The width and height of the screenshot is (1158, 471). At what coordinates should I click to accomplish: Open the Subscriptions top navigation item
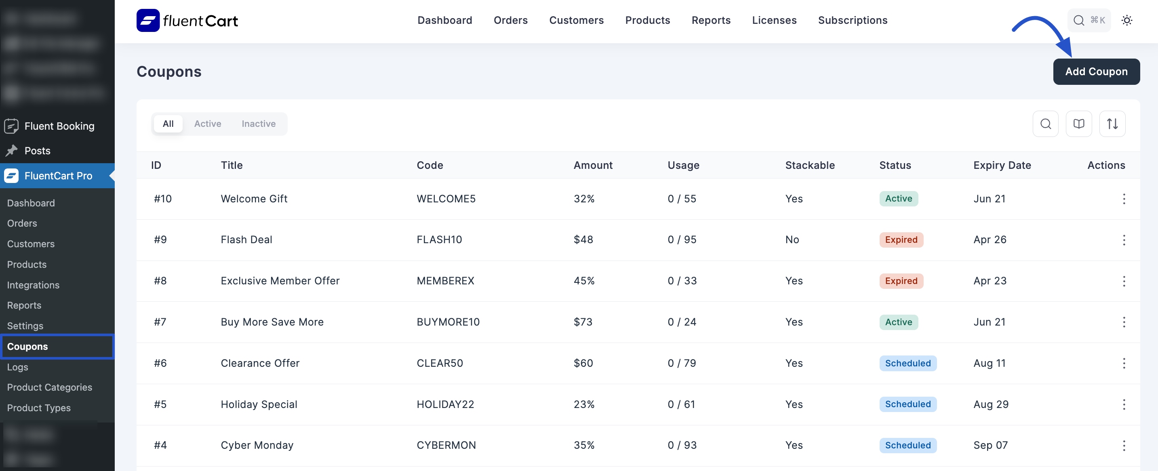pos(852,20)
